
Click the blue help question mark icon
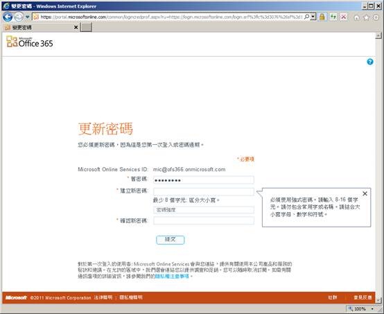pyautogui.click(x=370, y=62)
